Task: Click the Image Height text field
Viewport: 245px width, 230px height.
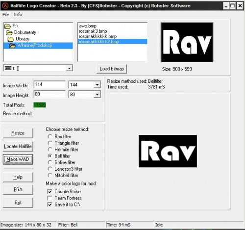Action: point(49,94)
